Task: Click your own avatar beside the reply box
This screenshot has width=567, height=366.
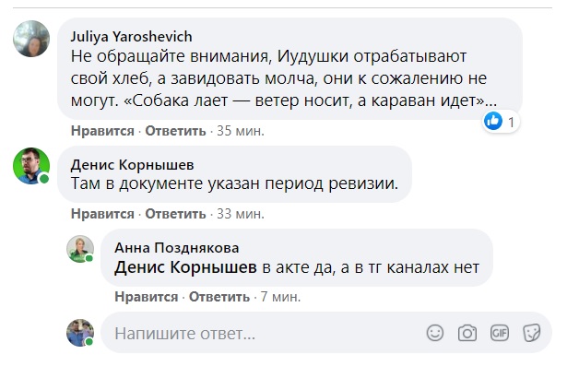Action: click(80, 333)
